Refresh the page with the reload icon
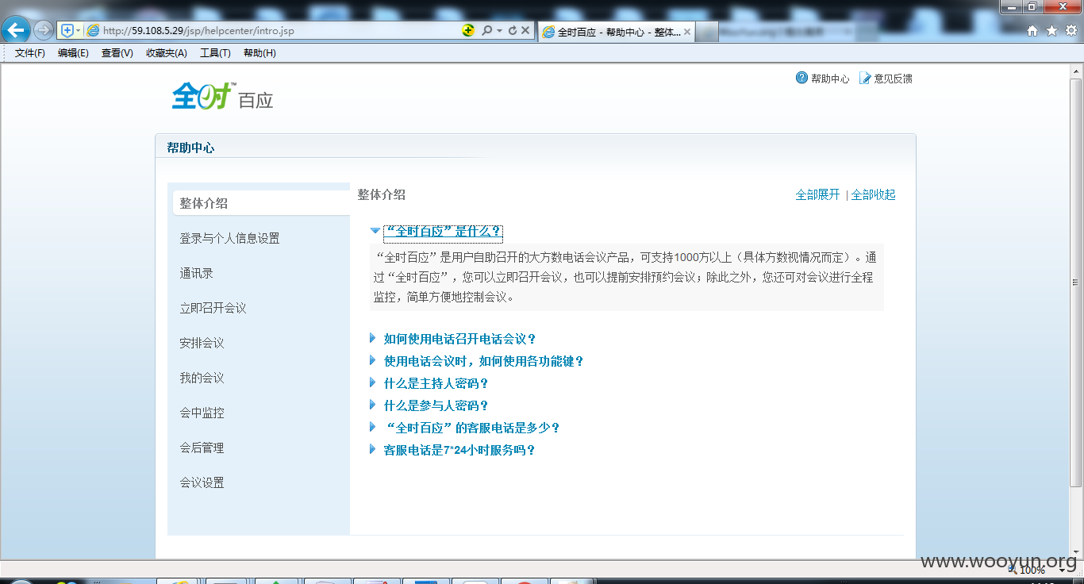The height and width of the screenshot is (584, 1084). click(x=512, y=30)
